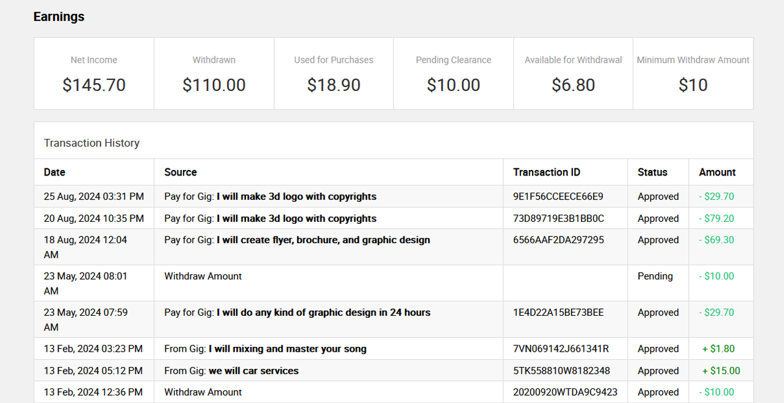Screen dimensions: 784x403
Task: Click the Net Income $145.70 card
Action: 94,74
